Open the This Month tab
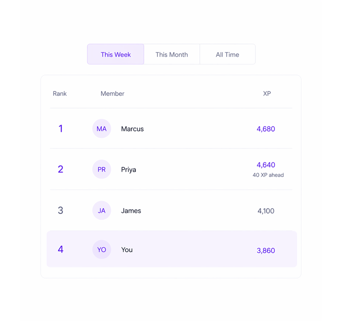This screenshot has width=342, height=321. pos(171,54)
